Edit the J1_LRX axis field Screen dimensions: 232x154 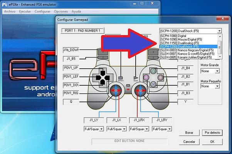[139, 120]
